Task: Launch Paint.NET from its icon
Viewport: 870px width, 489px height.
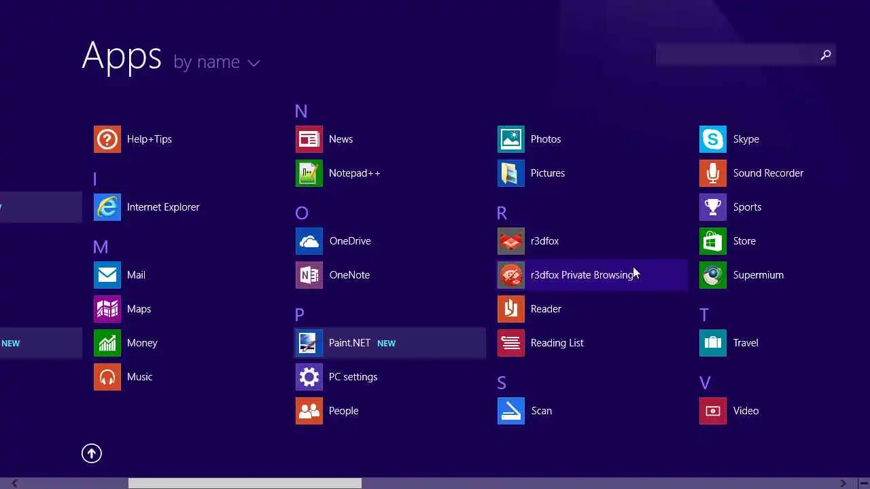Action: tap(309, 343)
